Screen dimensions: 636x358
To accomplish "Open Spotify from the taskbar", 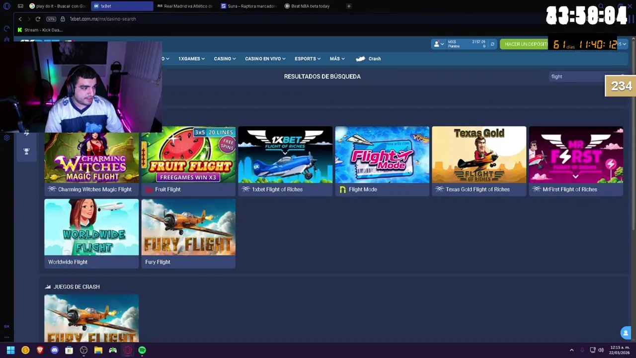I will click(142, 350).
